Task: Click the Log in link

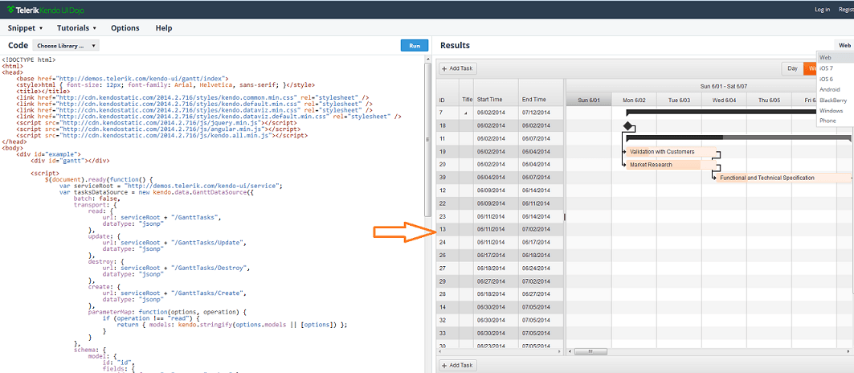Action: (x=822, y=10)
